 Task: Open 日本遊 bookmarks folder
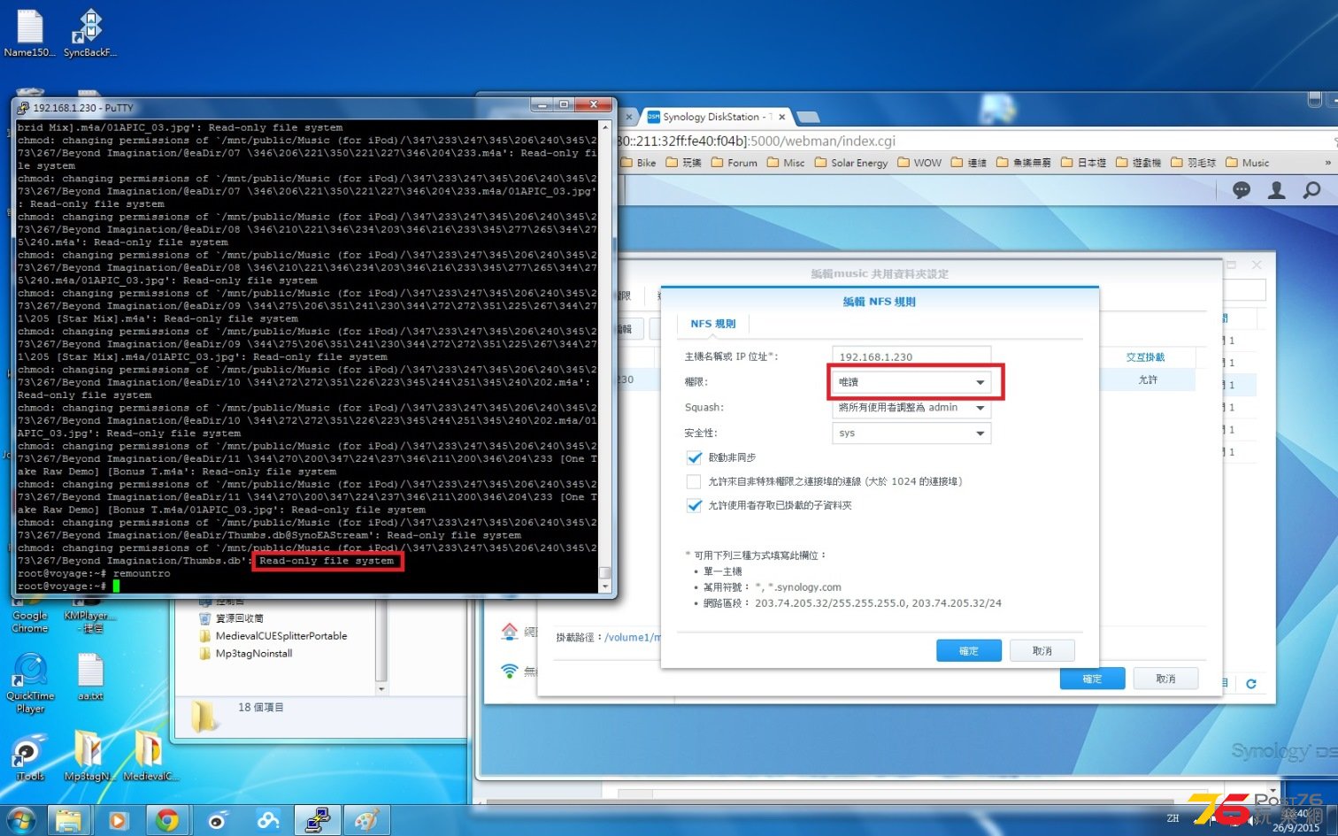pyautogui.click(x=1084, y=163)
